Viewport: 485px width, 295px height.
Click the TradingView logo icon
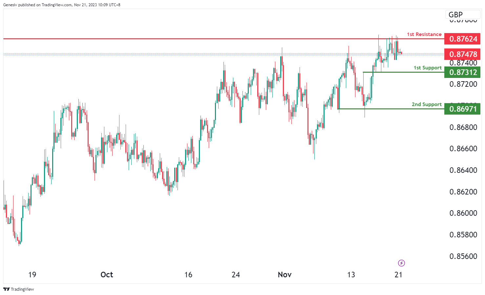coord(6,289)
